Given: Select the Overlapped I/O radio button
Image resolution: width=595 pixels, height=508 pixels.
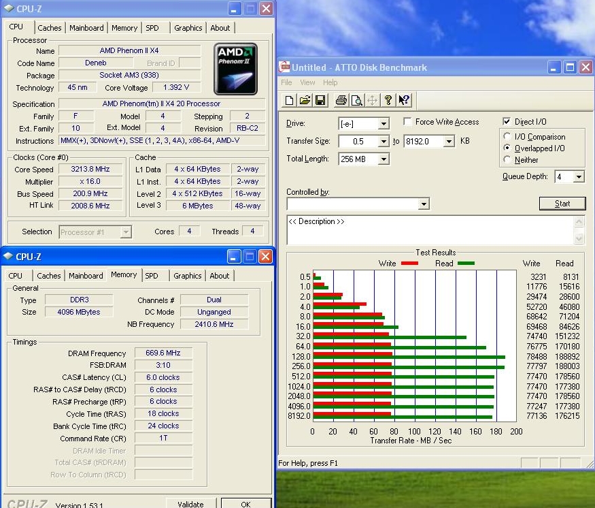Looking at the screenshot, I should tap(507, 148).
